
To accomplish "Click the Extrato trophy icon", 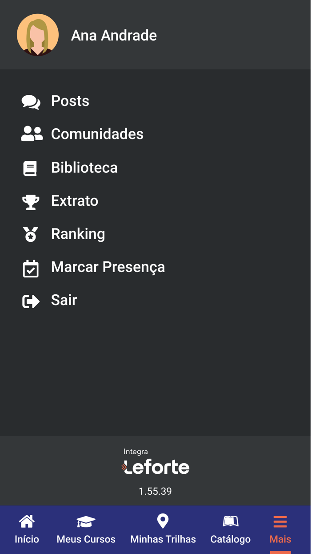I will (31, 202).
